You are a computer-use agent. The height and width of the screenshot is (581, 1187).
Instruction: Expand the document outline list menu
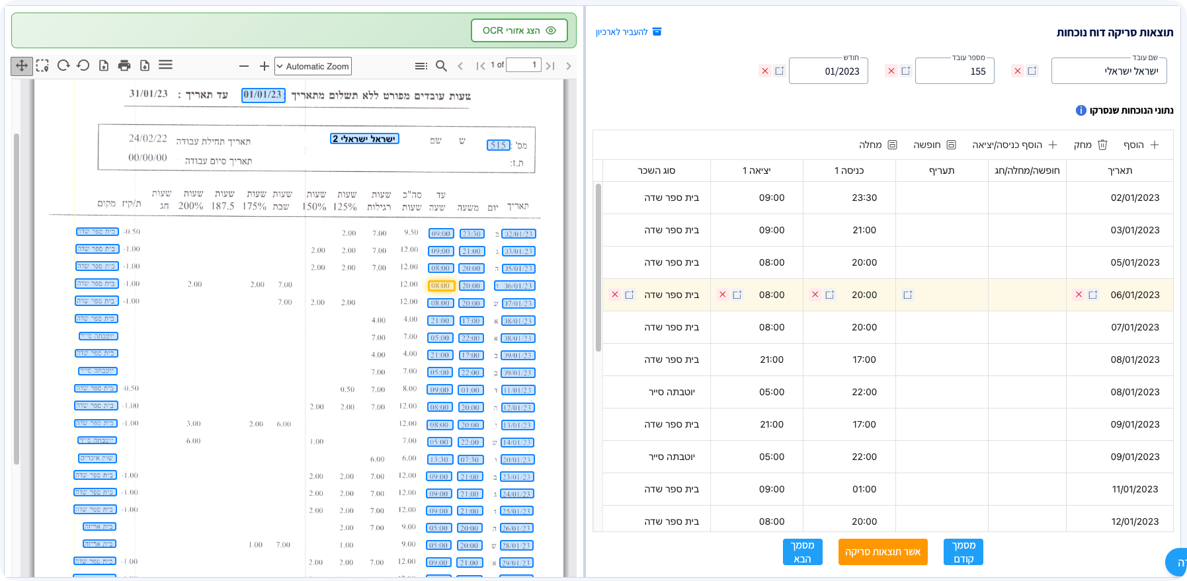pos(421,66)
